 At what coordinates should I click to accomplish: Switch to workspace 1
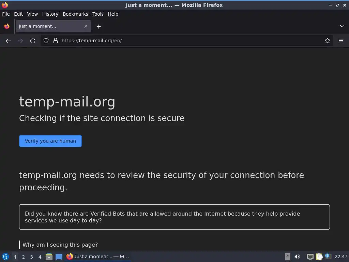pyautogui.click(x=15, y=257)
